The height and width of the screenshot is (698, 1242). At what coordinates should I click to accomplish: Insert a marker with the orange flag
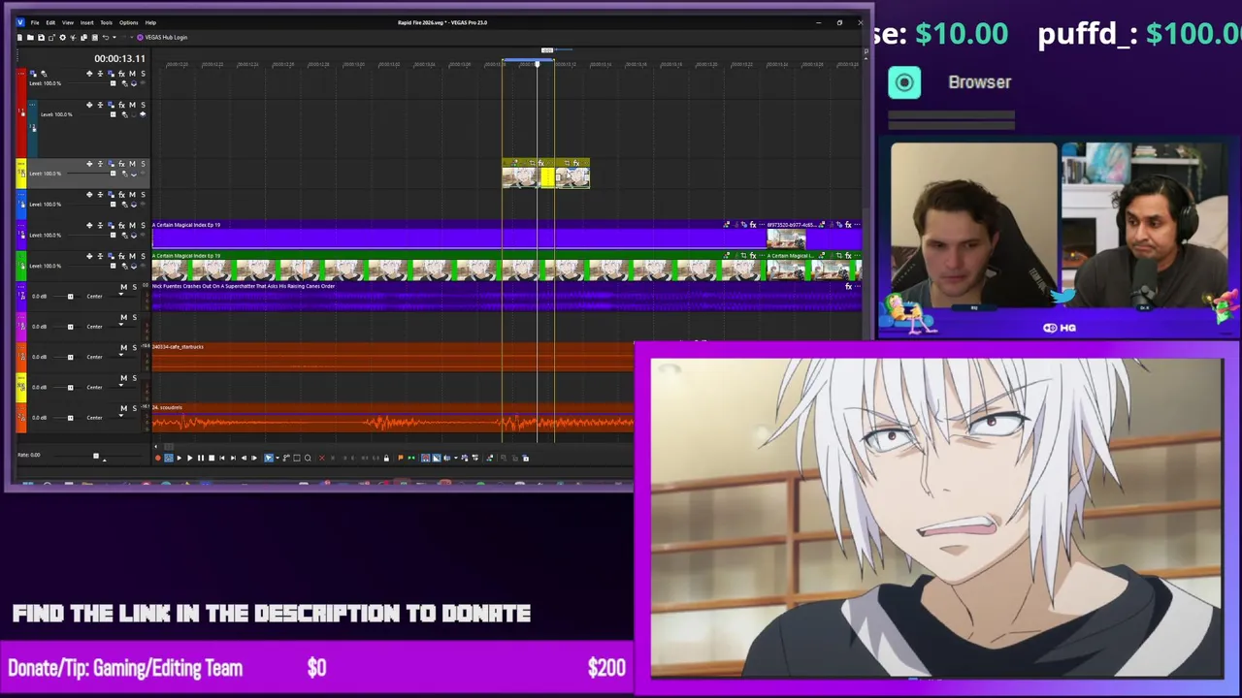pos(401,458)
